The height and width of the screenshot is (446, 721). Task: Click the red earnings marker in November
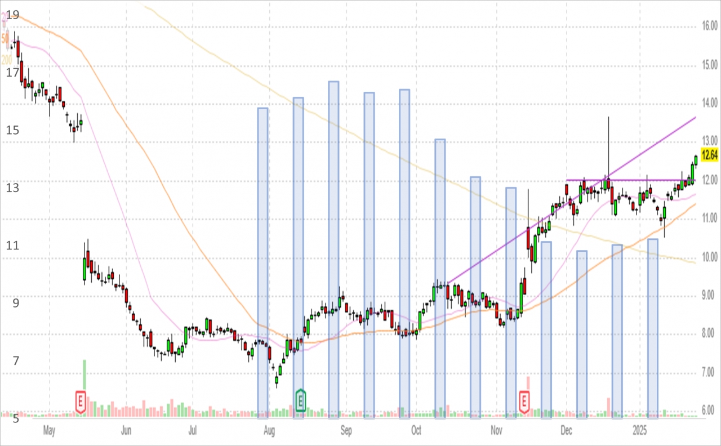point(524,402)
